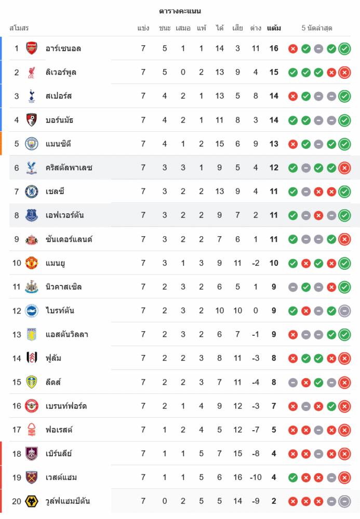Click Liverpool's latest match loss indicator

344,73
